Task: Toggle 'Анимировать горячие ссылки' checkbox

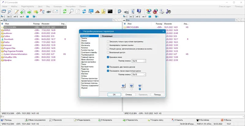Action: pos(108,45)
